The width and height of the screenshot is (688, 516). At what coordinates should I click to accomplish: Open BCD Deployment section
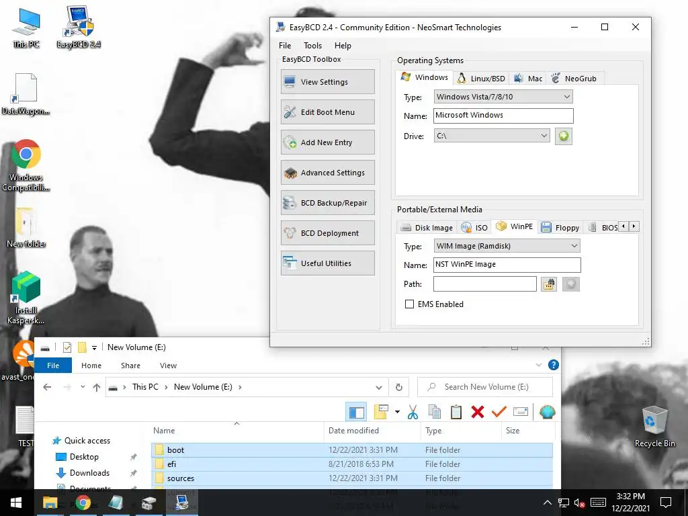tap(327, 233)
